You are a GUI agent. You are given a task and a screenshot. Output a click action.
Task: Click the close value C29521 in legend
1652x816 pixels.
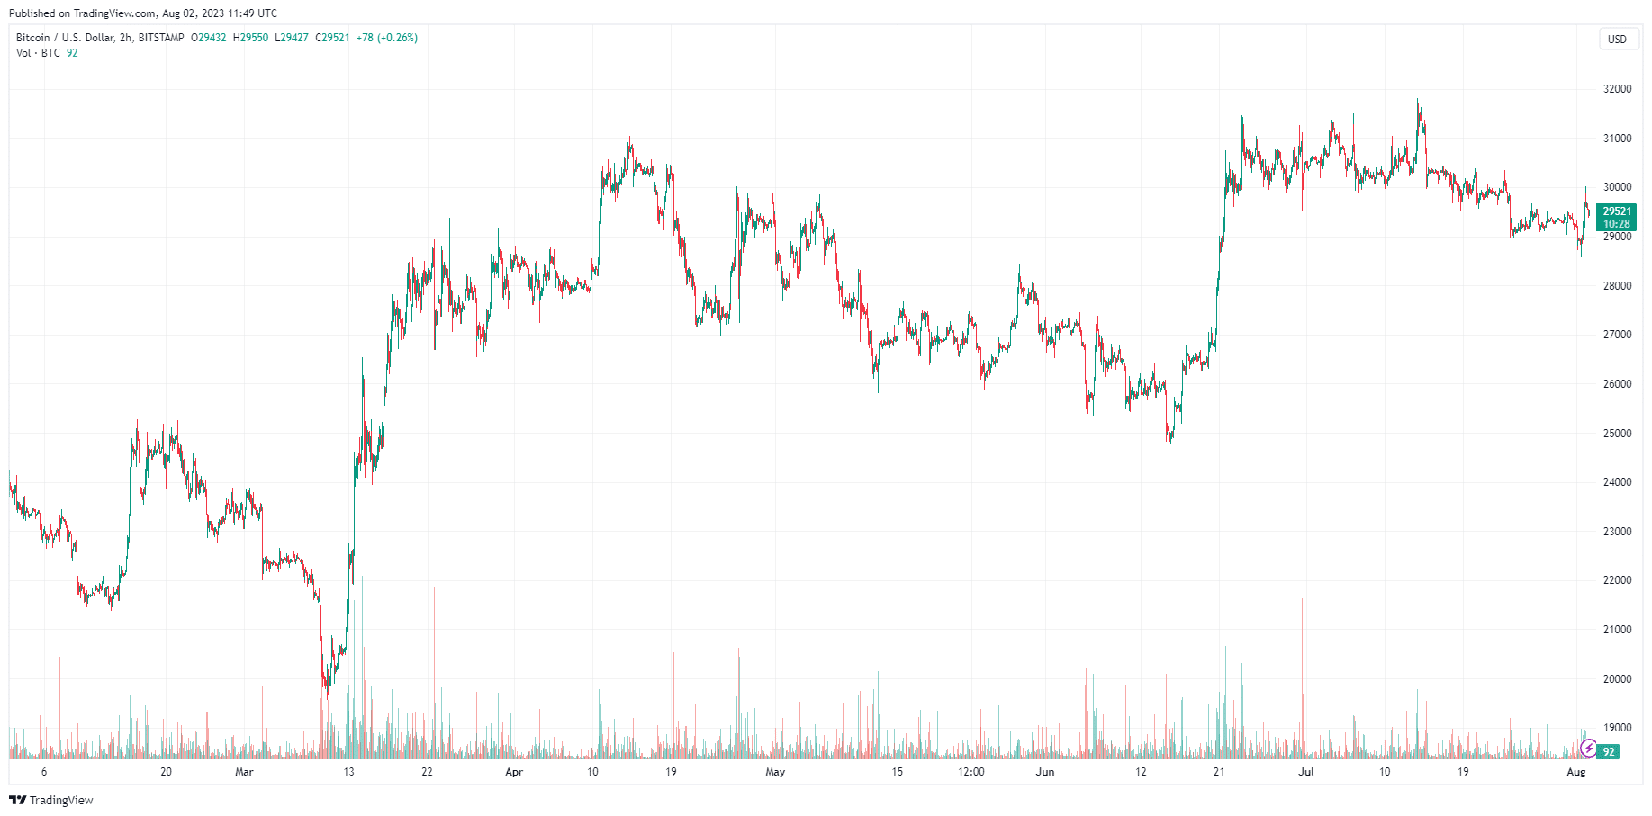click(x=332, y=38)
